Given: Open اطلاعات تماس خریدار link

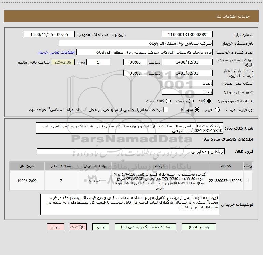Looking at the screenshot, I should tap(56, 52).
